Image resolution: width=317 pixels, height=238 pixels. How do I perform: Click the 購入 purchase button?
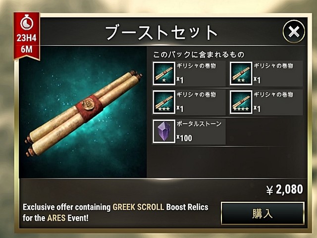(263, 213)
